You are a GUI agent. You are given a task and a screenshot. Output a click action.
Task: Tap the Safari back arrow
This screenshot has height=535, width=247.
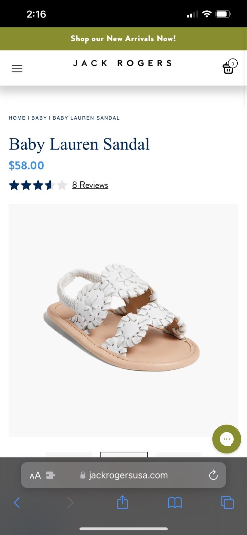coord(17,502)
